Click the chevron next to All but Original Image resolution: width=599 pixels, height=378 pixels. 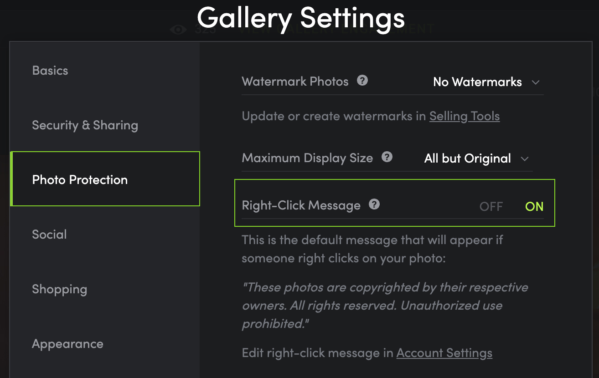(525, 159)
